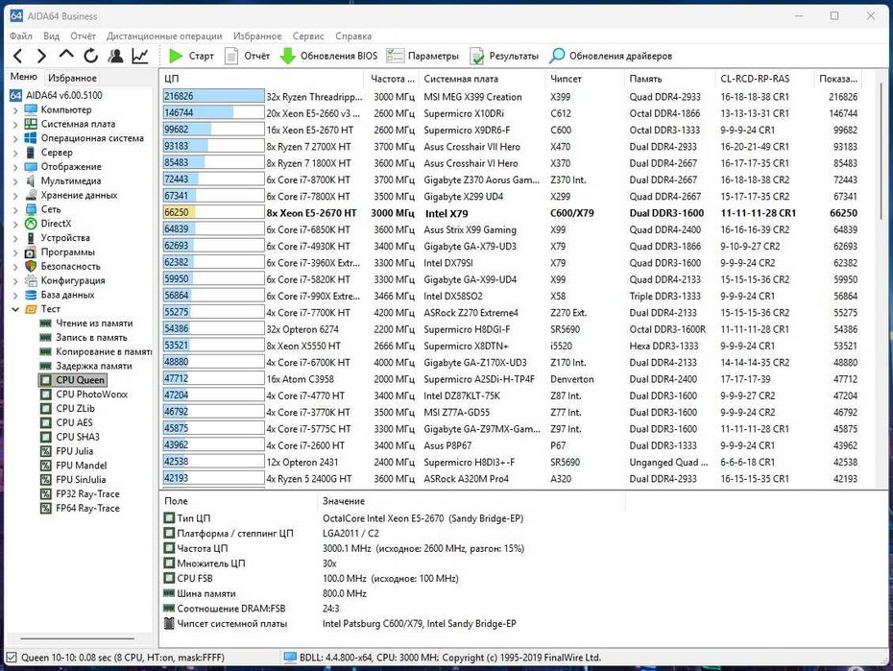Open the Отчёт menu in the menu bar
Screen dimensions: 893x671
coord(83,36)
